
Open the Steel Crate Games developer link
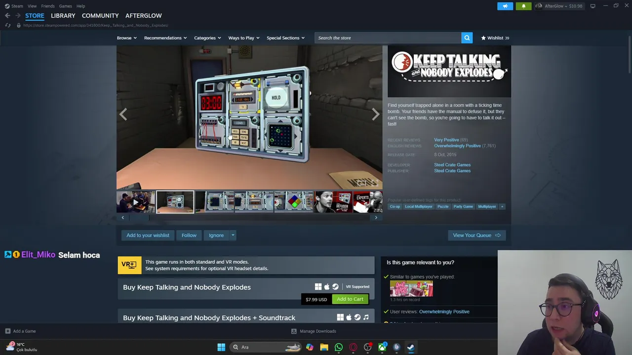click(452, 165)
